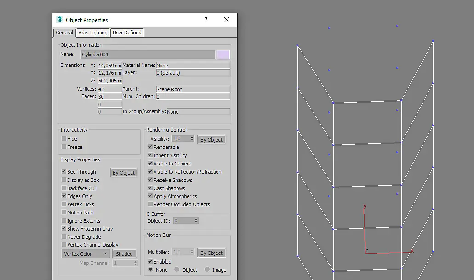
Task: Click the Object ID spinner arrows
Action: pyautogui.click(x=196, y=220)
